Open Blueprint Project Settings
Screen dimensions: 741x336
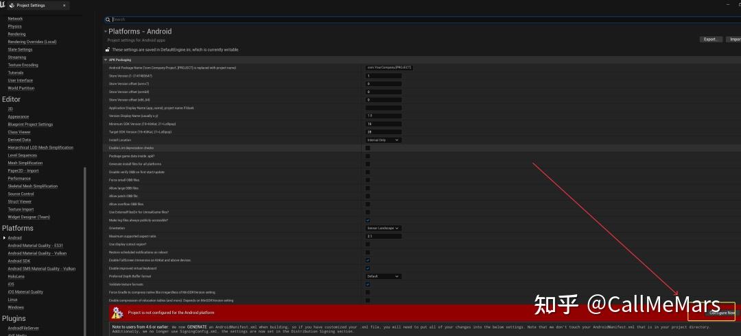30,125
